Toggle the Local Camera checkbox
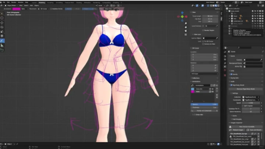 click(203, 26)
